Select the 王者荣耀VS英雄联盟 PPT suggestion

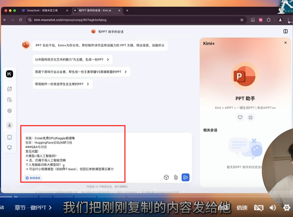pyautogui.click(x=81, y=72)
